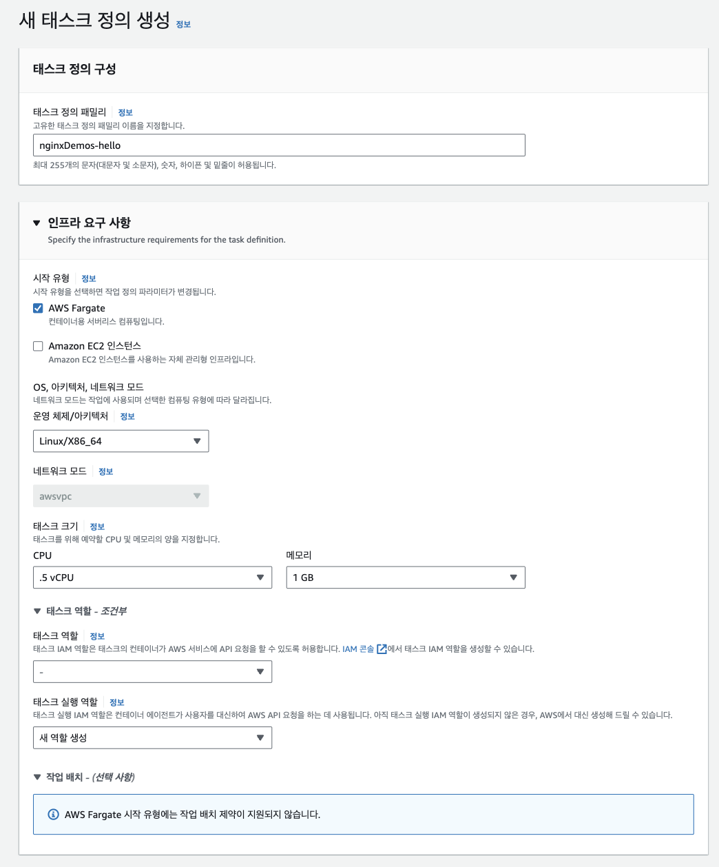This screenshot has width=719, height=867.
Task: Uncheck the AWS Fargate checkbox
Action: 39,308
